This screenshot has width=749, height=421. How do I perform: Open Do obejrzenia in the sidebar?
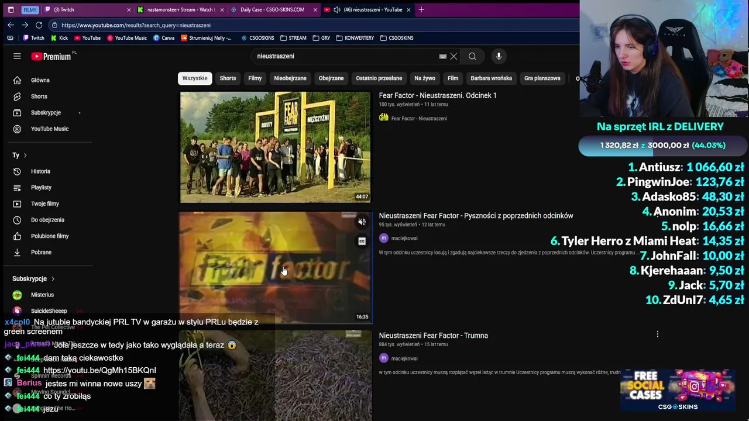pos(47,220)
